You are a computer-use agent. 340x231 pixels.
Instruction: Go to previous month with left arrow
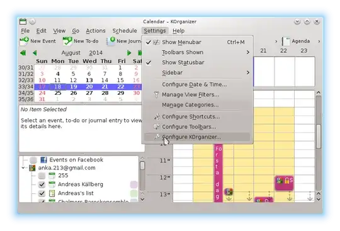tap(35, 53)
